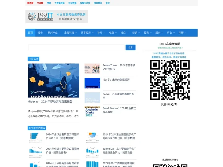Select the 首页 navigation tab
Image resolution: width=223 pixels, height=167 pixels.
coord(30,33)
